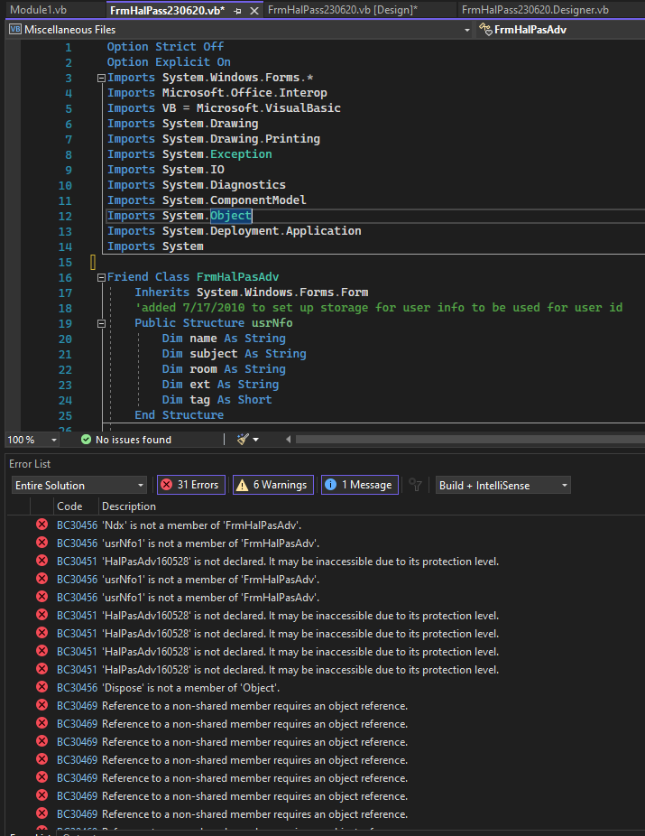
Task: Open the code cleanup broom icon
Action: pos(243,440)
